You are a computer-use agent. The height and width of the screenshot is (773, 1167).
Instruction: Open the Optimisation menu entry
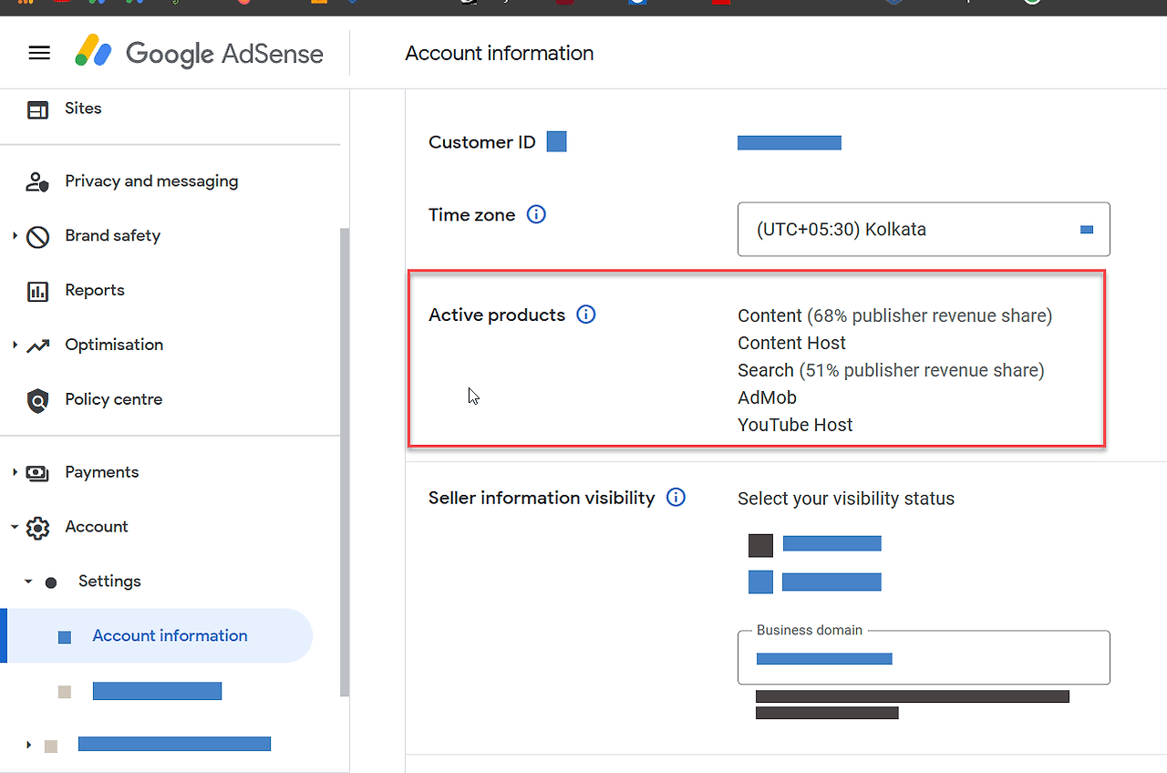tap(113, 345)
